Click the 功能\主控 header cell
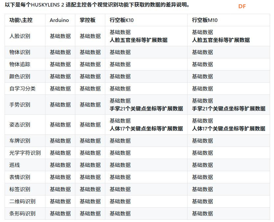Image resolution: width=274 pixels, height=222 pixels. 21,20
